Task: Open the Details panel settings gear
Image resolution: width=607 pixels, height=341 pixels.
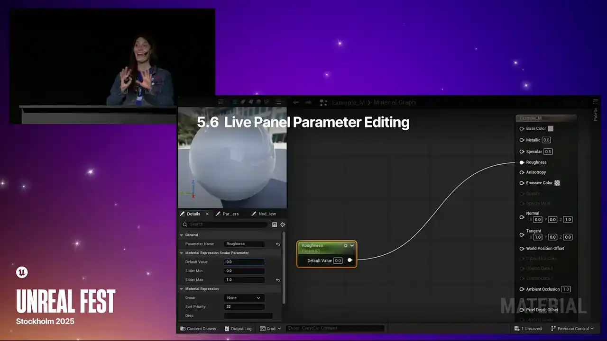Action: (x=283, y=224)
